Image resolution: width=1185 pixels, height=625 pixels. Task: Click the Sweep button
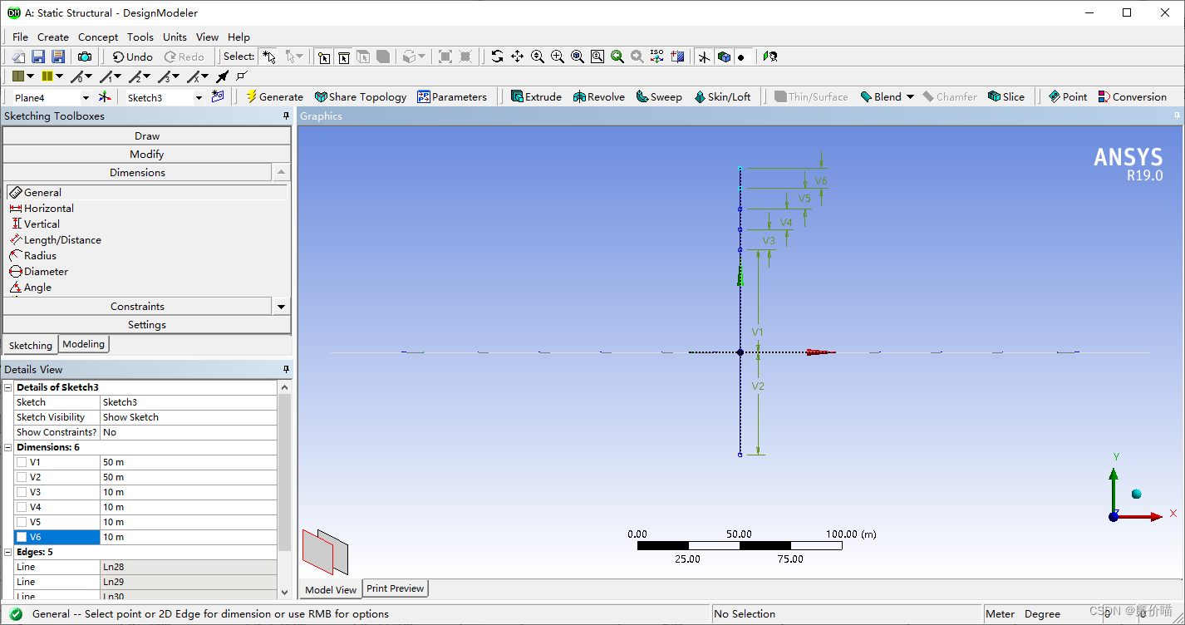659,97
